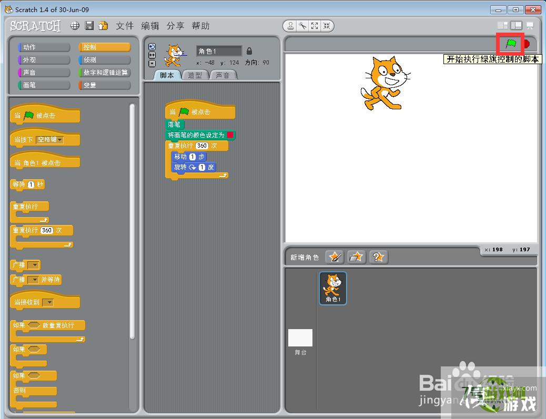Viewport: 546px width, 419px height.
Task: Select the 声音 block category
Action: (44, 73)
